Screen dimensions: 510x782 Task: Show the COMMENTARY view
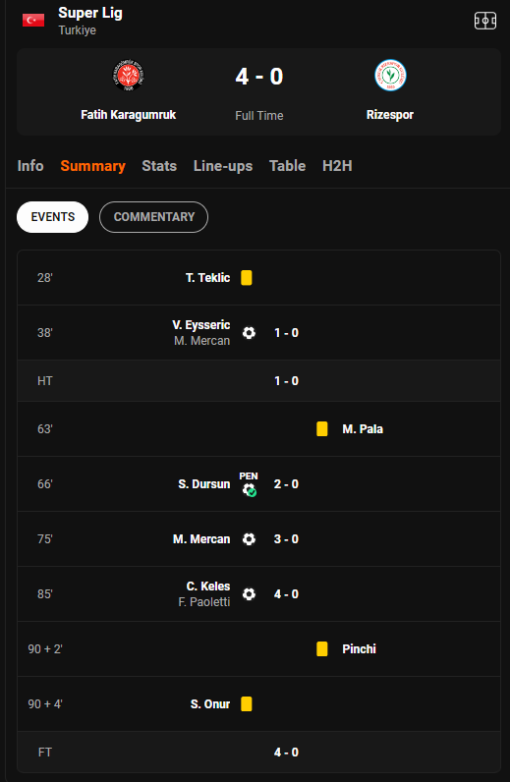[153, 217]
